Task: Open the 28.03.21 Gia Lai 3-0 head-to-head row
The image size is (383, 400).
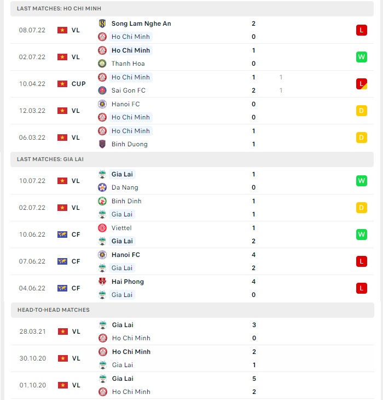Action: [x=193, y=332]
